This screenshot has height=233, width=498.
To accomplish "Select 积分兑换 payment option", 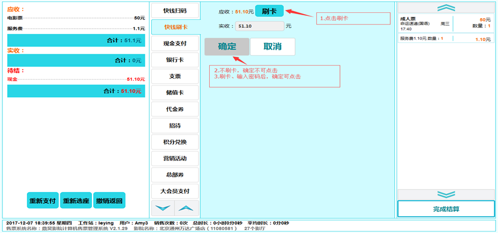I will point(175,142).
